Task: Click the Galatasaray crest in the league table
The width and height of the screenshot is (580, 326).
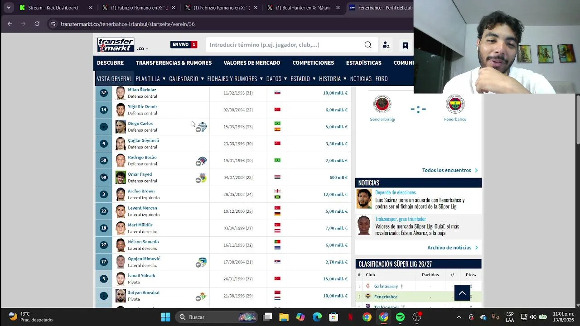Action: coord(368,286)
